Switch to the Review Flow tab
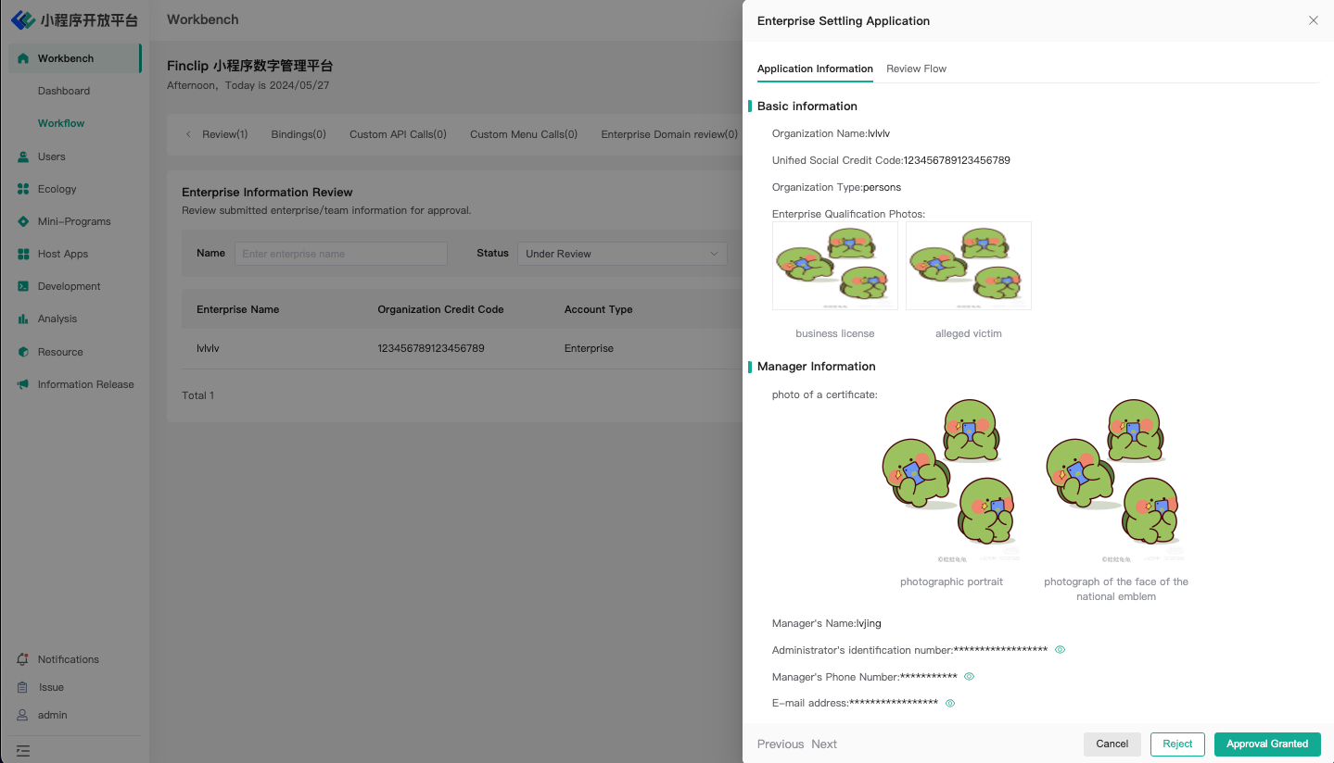The image size is (1334, 763). click(x=916, y=69)
